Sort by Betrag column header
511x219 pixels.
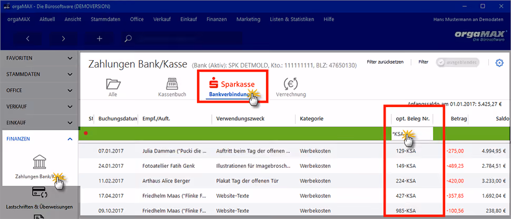coord(459,119)
